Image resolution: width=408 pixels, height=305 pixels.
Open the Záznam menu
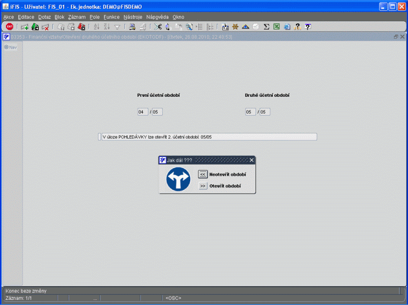77,17
